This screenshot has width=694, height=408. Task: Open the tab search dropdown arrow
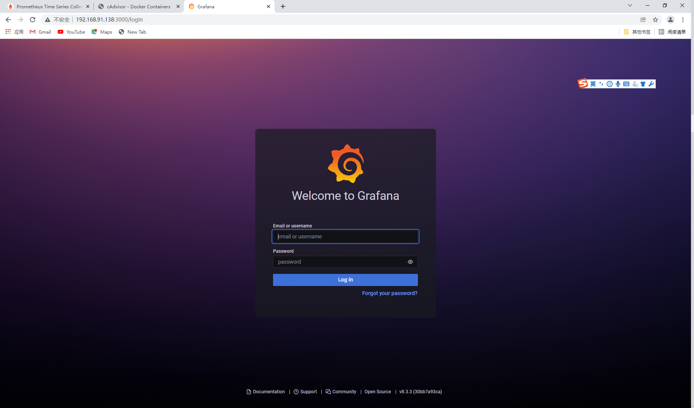[630, 5]
